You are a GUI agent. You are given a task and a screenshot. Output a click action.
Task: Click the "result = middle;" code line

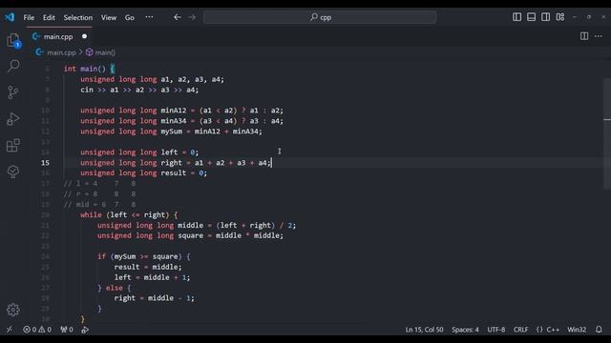[x=148, y=267]
